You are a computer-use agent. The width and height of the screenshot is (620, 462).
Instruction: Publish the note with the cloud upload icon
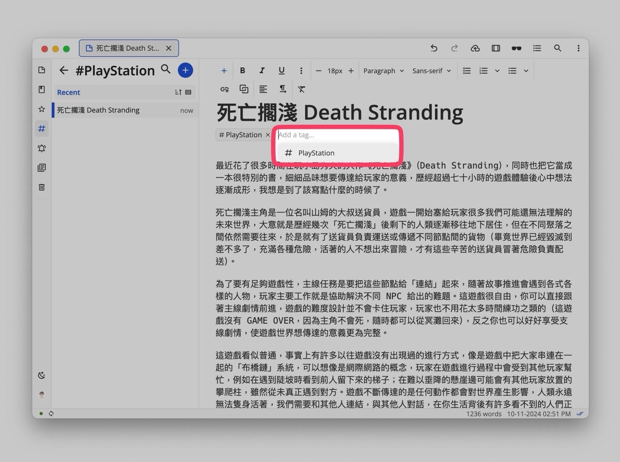[x=475, y=48]
